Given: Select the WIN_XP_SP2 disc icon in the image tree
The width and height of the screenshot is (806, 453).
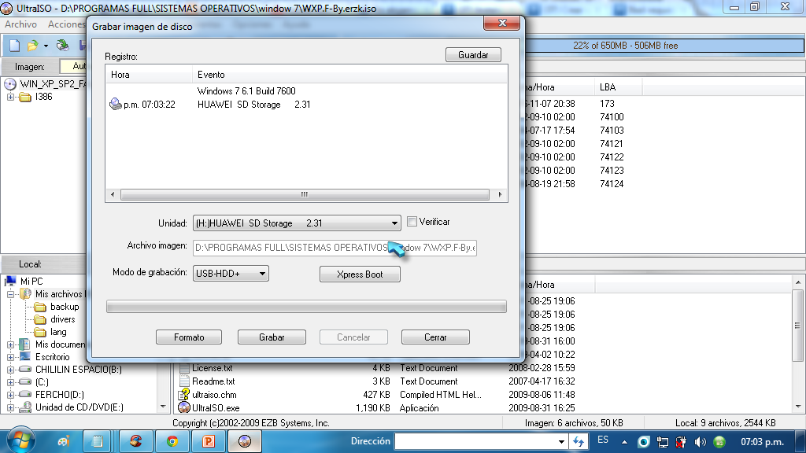Looking at the screenshot, I should (10, 84).
